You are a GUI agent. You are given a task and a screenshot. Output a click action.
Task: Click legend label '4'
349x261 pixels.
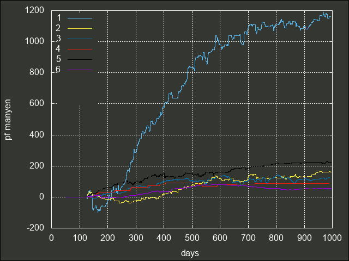58,49
